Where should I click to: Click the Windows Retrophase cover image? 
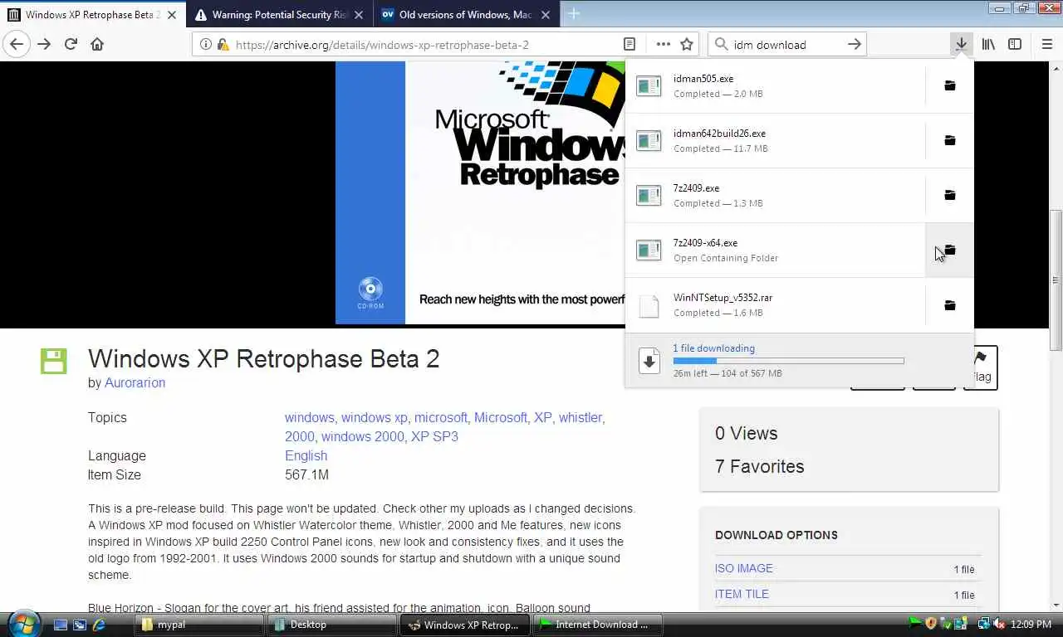[481, 192]
